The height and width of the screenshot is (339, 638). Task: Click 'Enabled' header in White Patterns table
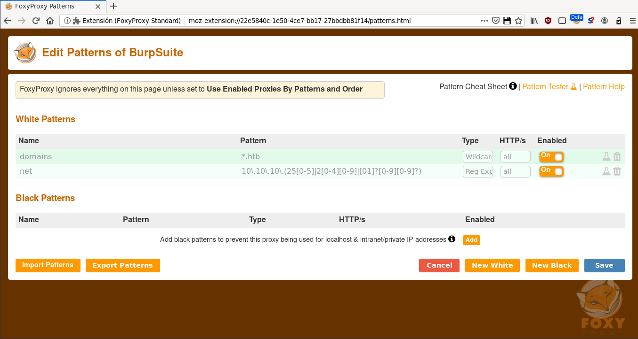tap(552, 141)
